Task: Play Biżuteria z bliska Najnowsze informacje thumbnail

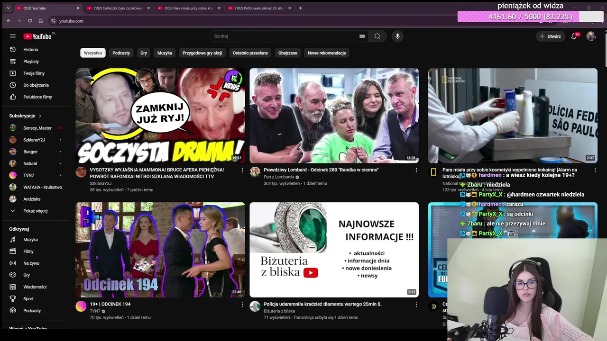Action: coord(334,250)
